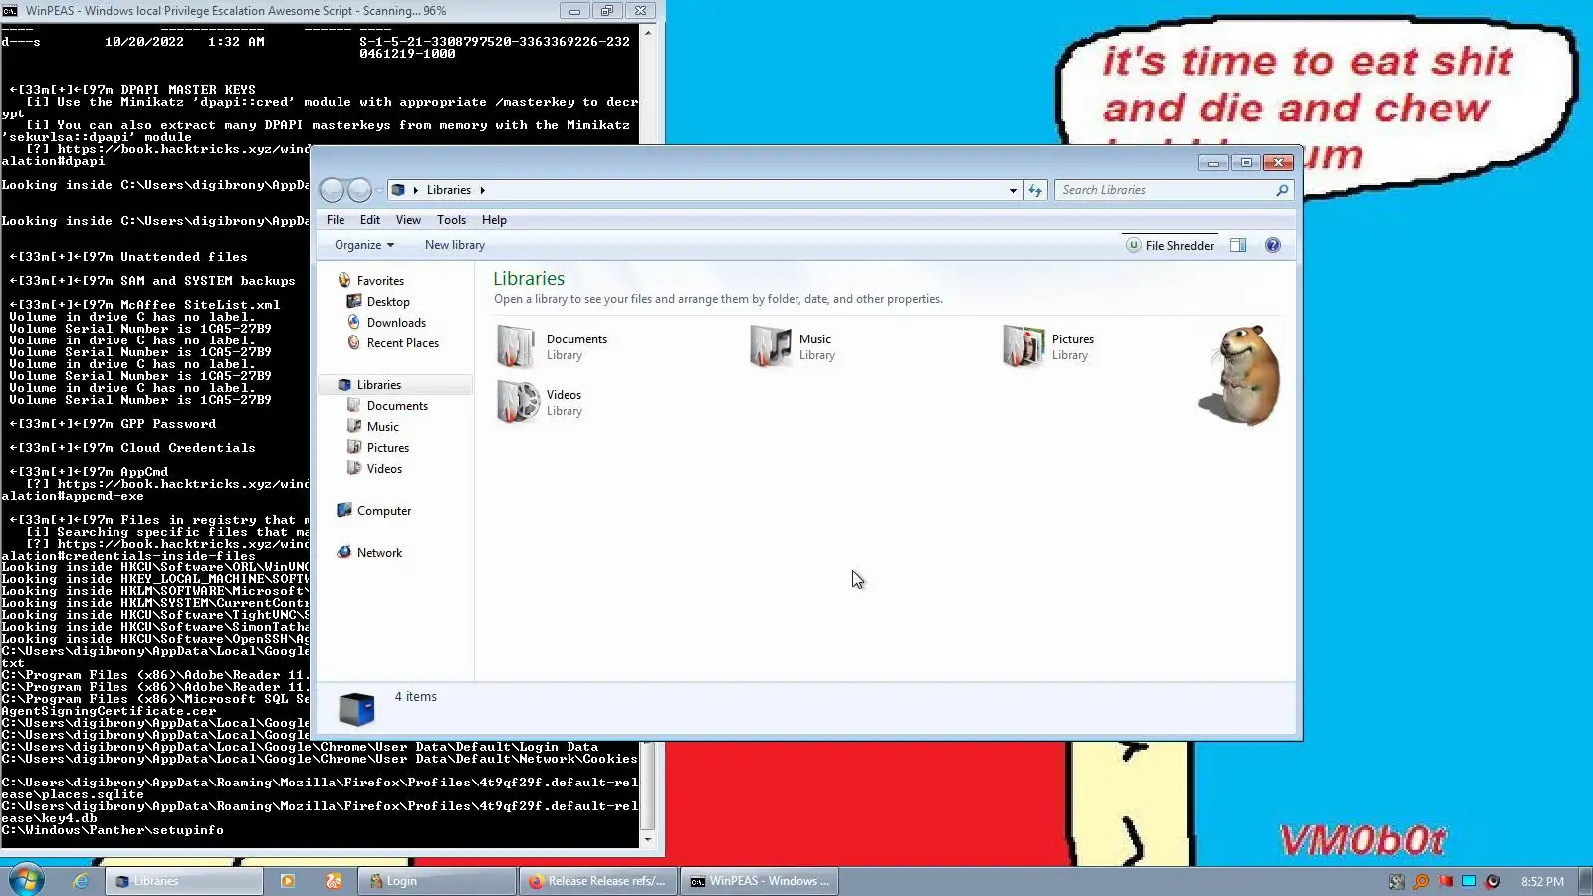This screenshot has height=896, width=1593.
Task: Open recent pages dropdown beside the forward arrow
Action: 379,190
